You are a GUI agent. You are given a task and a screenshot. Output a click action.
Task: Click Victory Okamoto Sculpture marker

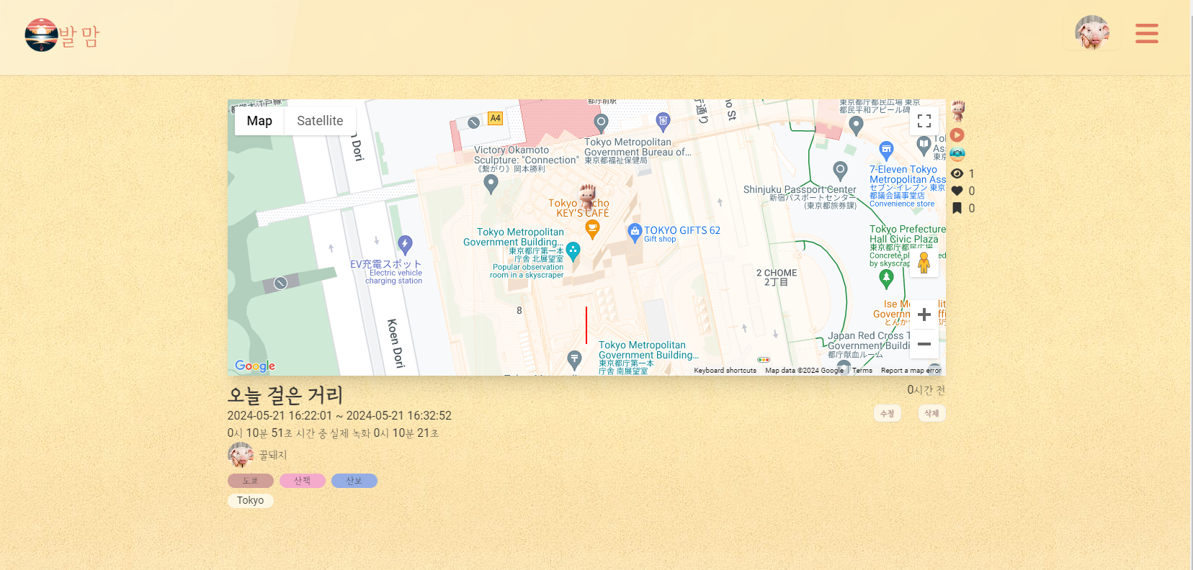491,184
